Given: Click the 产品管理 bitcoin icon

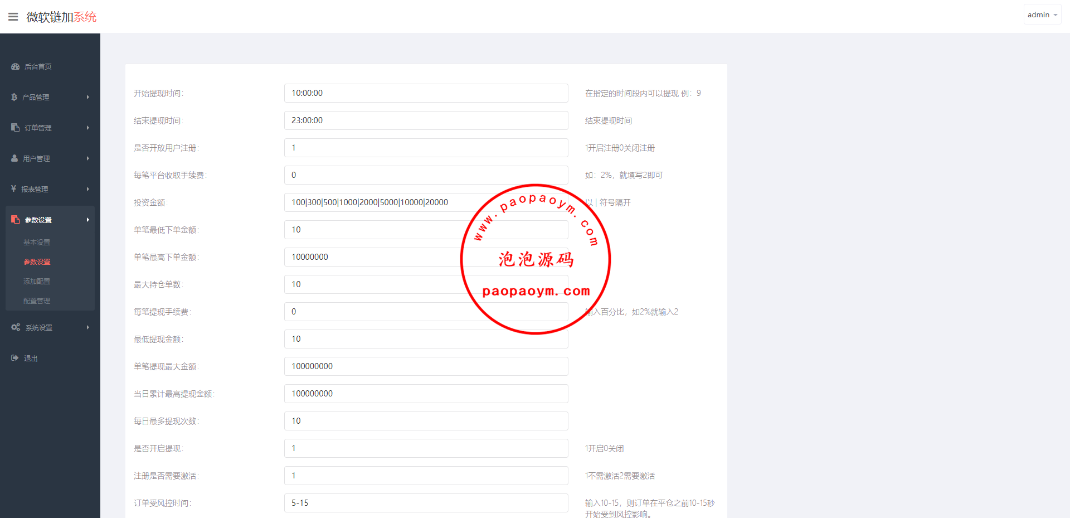Looking at the screenshot, I should point(14,97).
